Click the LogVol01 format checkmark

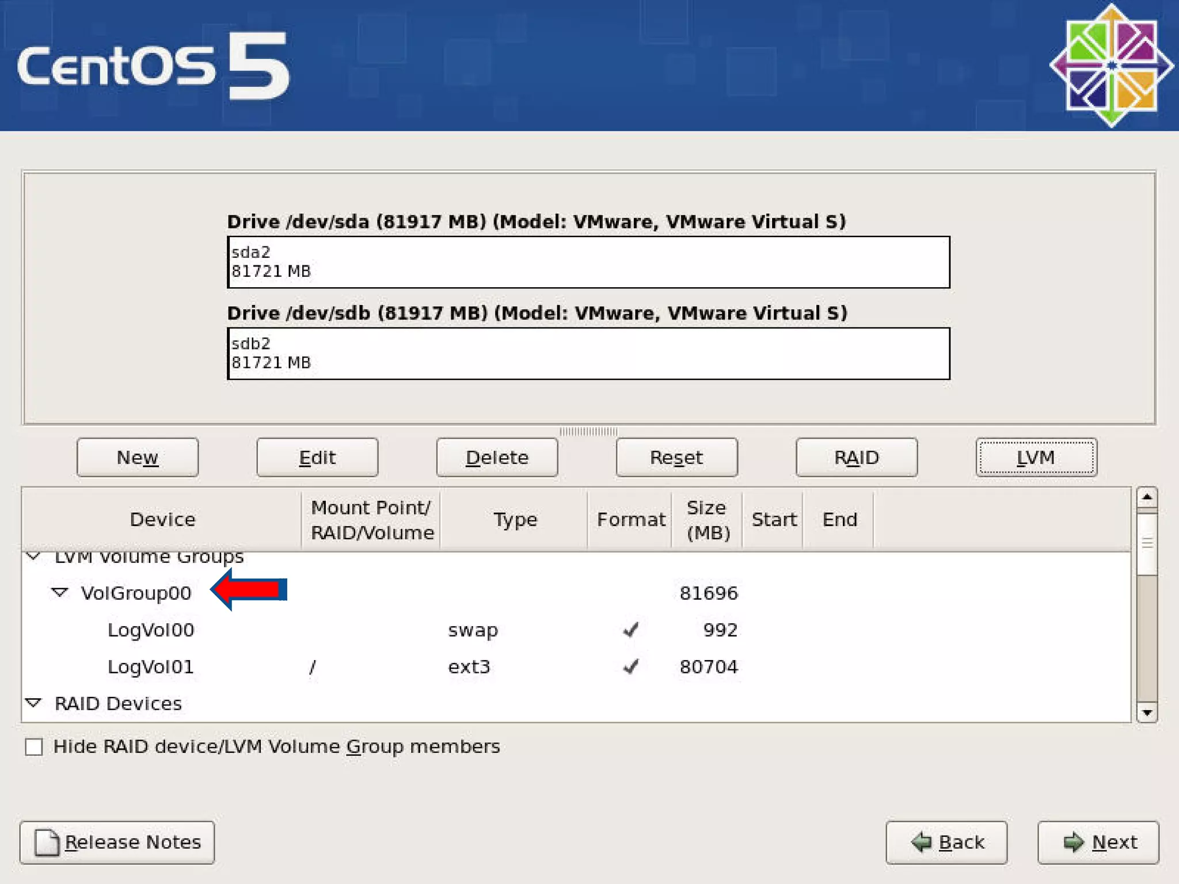631,666
